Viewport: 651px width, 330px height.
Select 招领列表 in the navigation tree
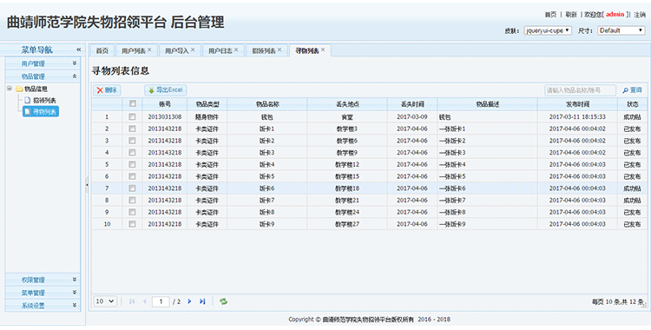click(44, 100)
